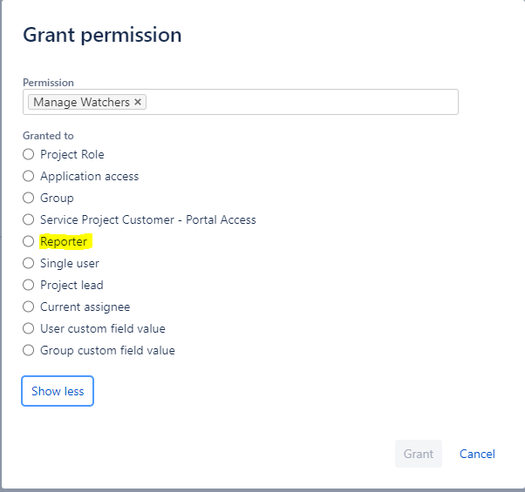Viewport: 525px width, 492px height.
Task: Collapse options with Show less button
Action: tap(58, 391)
